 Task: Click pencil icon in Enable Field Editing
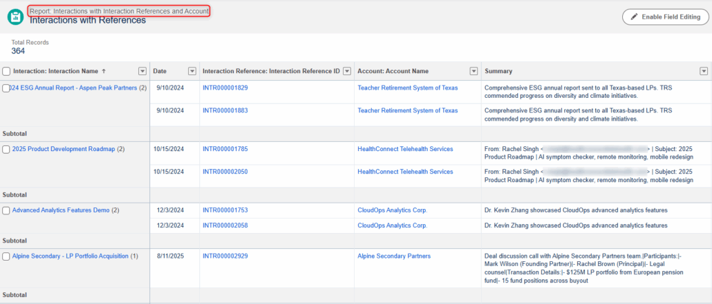click(634, 17)
